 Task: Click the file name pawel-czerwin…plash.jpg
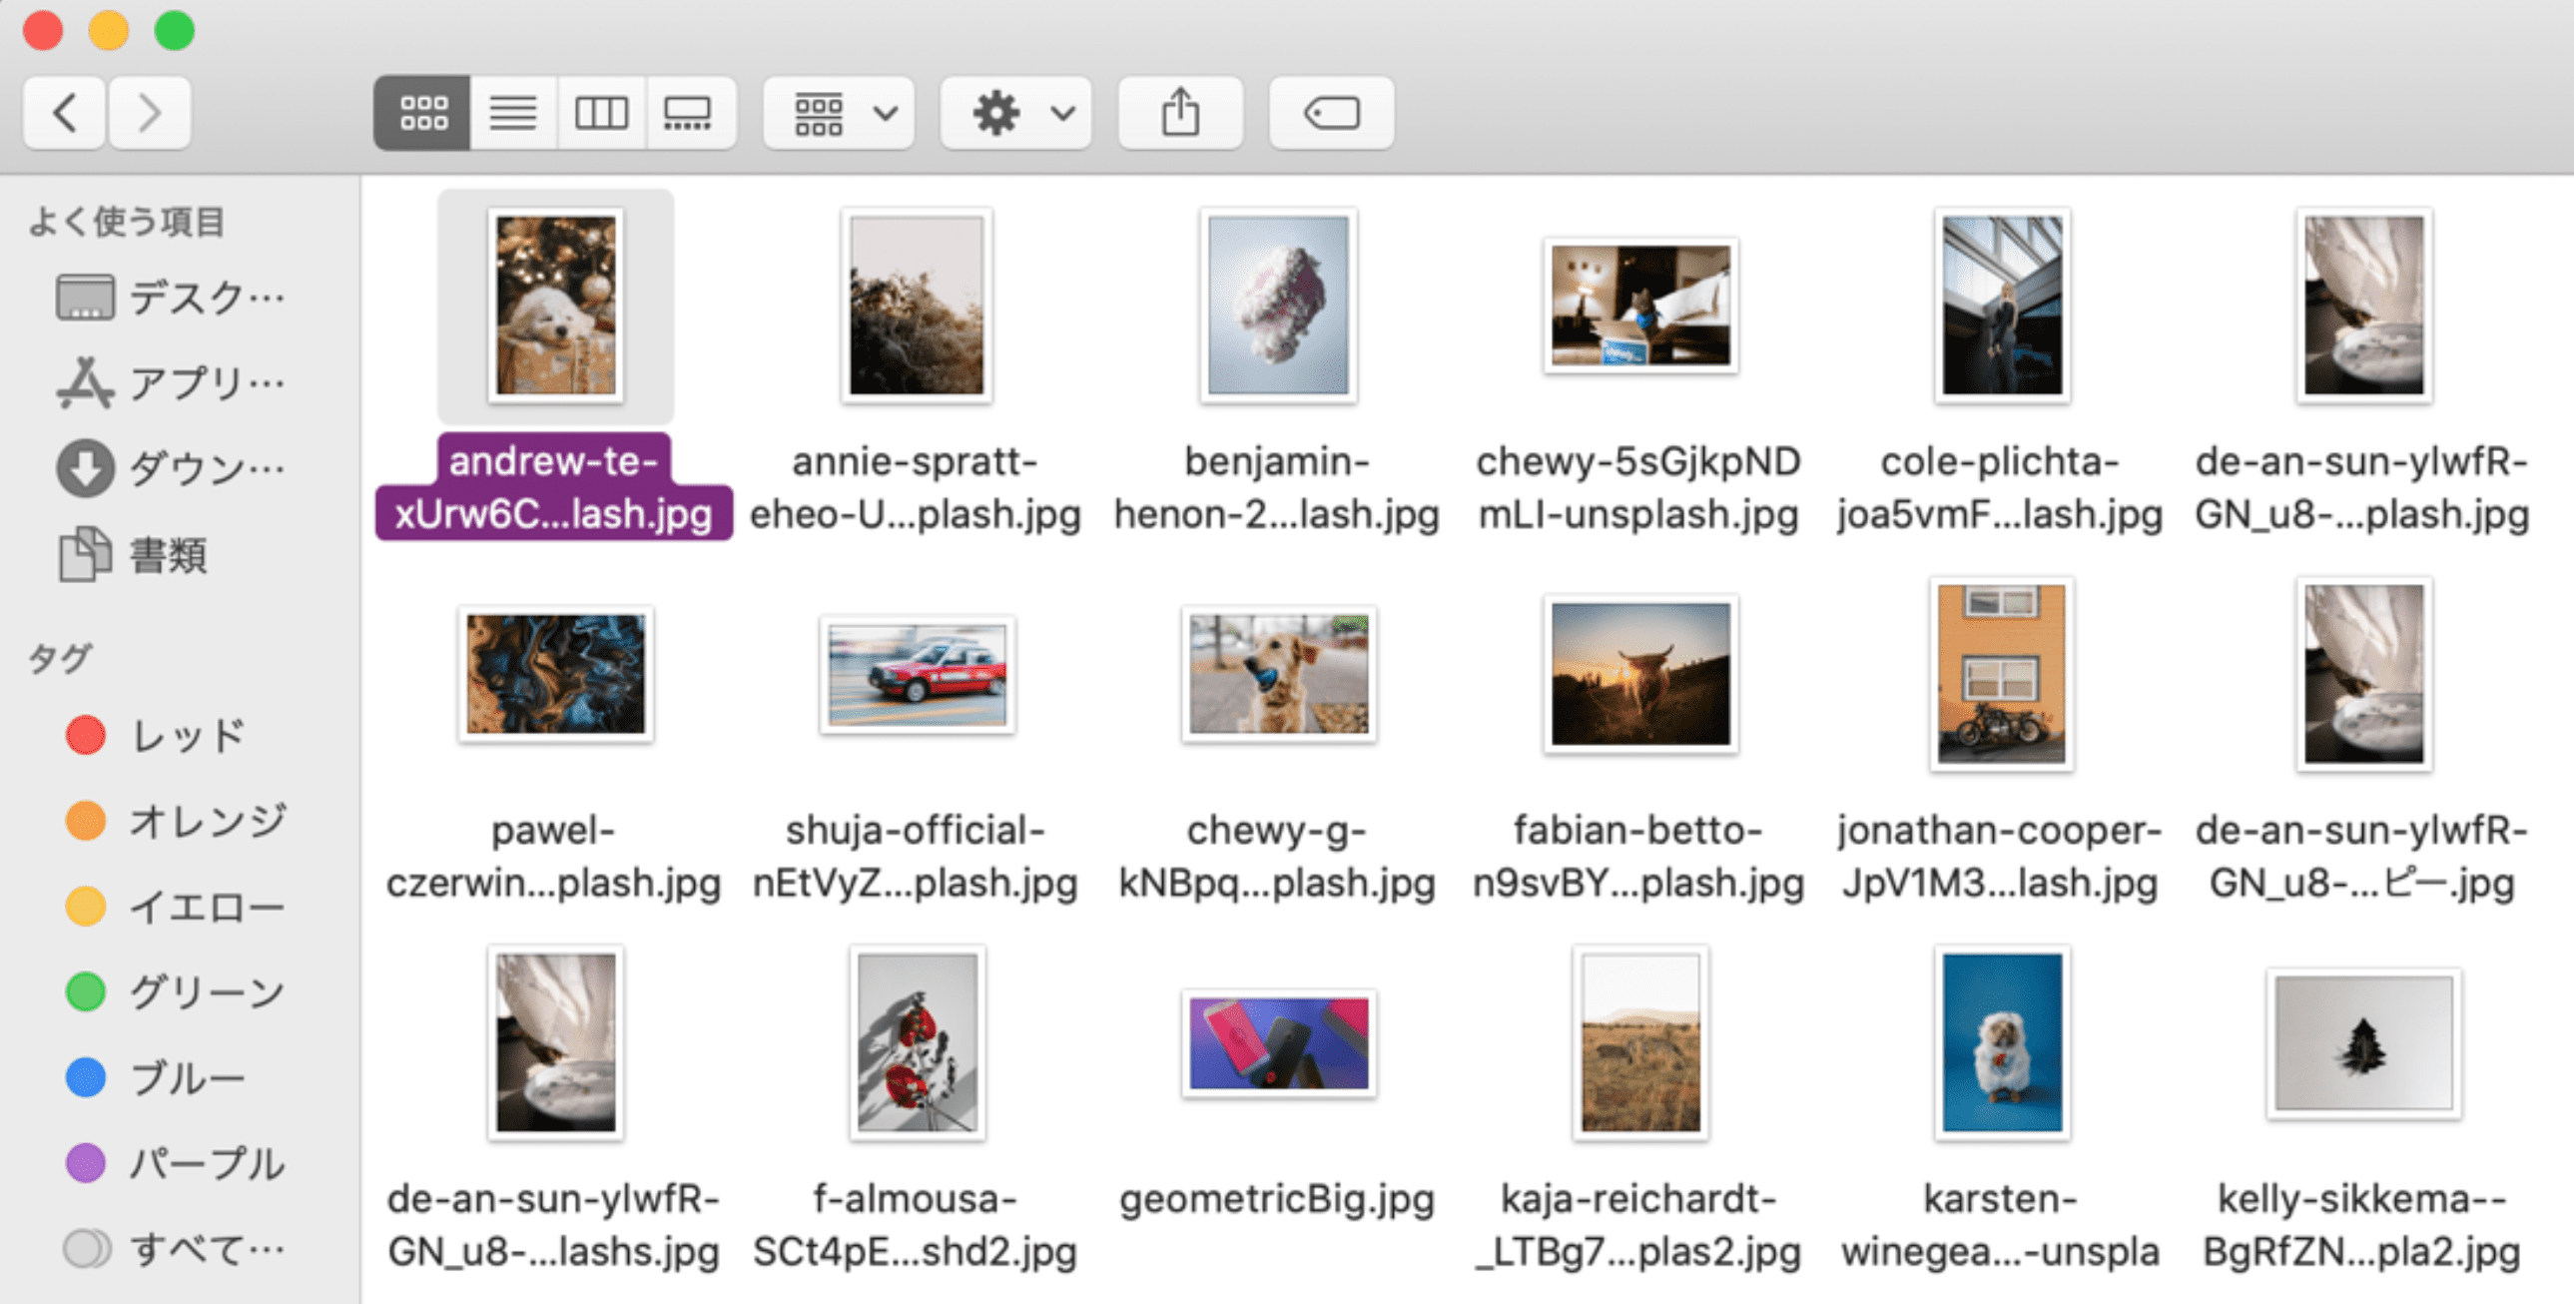pyautogui.click(x=553, y=857)
